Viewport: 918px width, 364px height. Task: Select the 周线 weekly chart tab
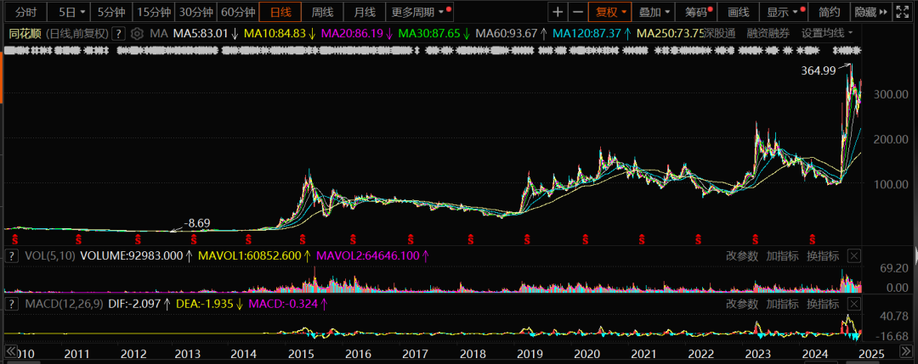[322, 12]
